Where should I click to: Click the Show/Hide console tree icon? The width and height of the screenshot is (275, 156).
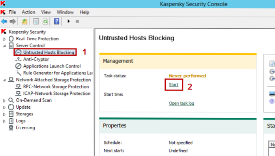point(36,21)
